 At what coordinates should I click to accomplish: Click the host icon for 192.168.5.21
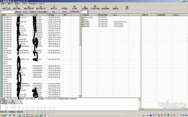(2, 22)
